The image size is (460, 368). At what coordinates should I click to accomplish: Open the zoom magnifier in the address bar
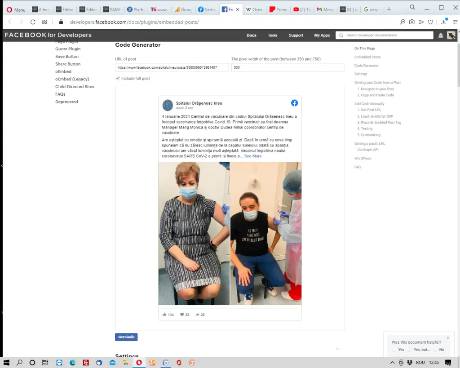pos(402,22)
